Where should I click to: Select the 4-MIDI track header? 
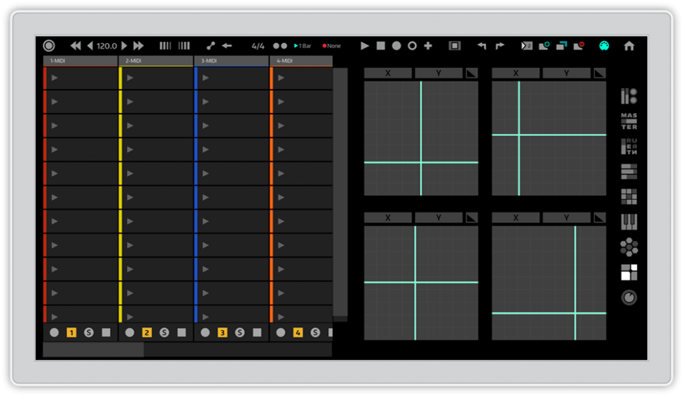[300, 61]
